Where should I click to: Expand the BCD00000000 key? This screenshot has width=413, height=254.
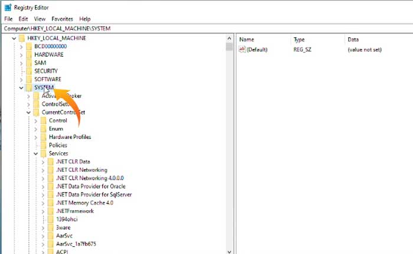click(21, 47)
